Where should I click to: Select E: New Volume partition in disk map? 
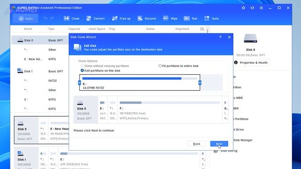pyautogui.click(x=59, y=130)
